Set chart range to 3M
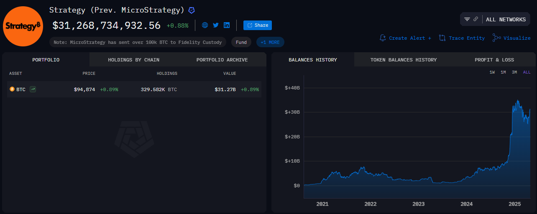Screen dimensions: 537x214 click(514, 72)
